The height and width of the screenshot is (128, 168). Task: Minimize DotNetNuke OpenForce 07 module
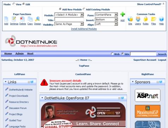[x=119, y=98]
